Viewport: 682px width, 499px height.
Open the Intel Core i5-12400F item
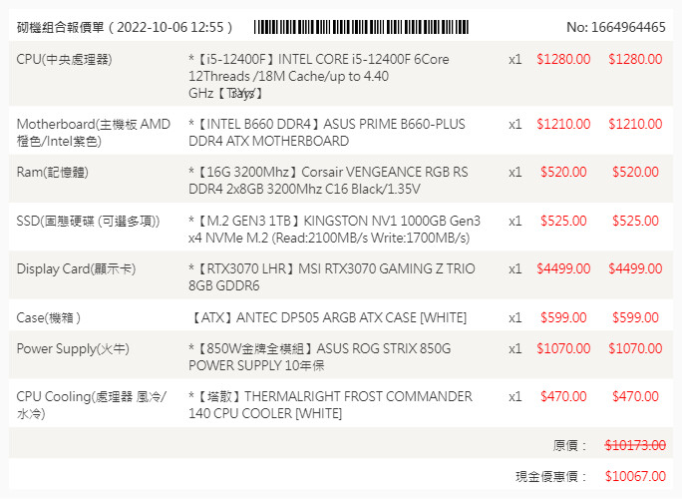click(x=319, y=76)
